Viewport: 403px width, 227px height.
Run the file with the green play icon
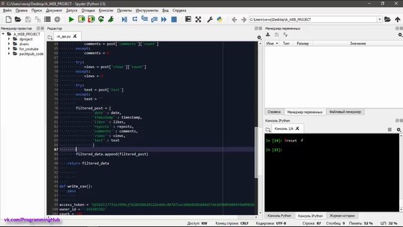[71, 20]
